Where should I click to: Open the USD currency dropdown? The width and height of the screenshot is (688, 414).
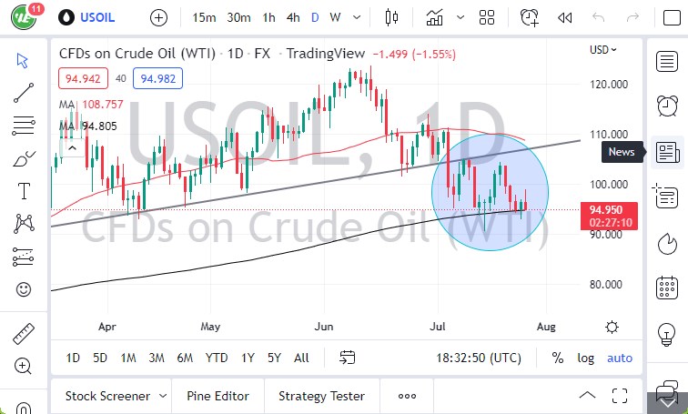[602, 50]
